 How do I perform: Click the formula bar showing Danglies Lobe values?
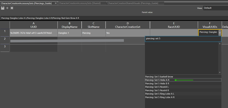pyautogui.click(x=114, y=18)
